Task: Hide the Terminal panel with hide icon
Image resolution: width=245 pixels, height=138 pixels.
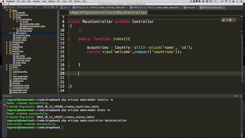Action: click(x=241, y=96)
